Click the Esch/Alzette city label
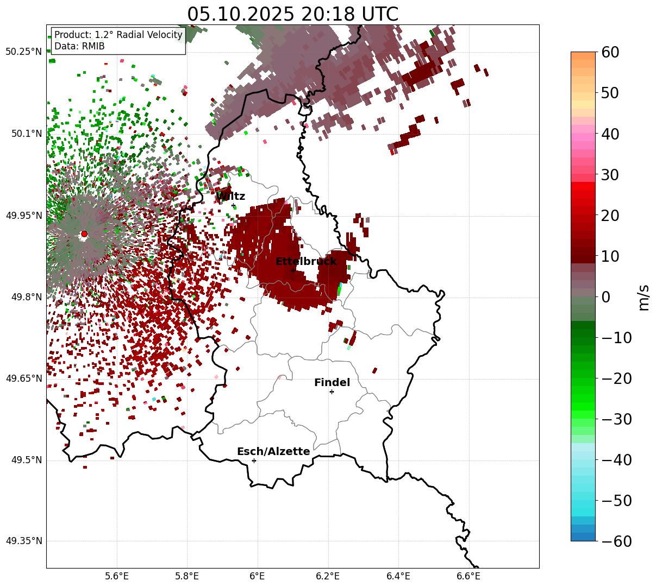Screen dimensions: 656x587 pos(273,451)
